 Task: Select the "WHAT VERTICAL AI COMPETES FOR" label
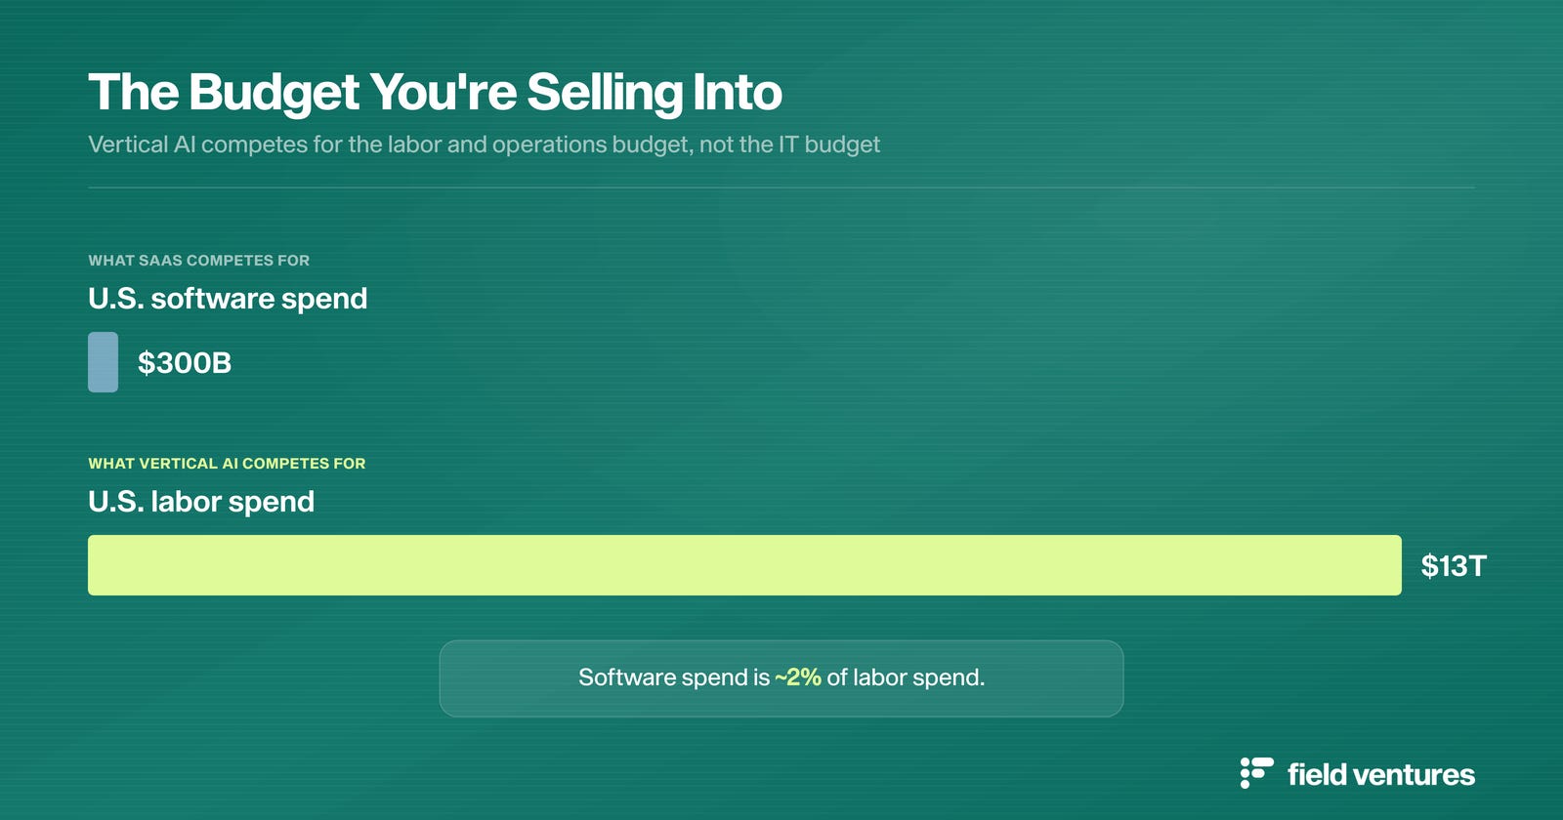point(227,464)
